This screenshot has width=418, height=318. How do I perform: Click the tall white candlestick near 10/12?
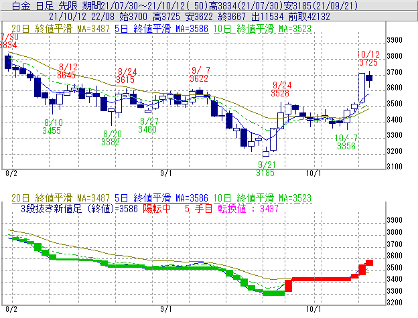pos(362,88)
